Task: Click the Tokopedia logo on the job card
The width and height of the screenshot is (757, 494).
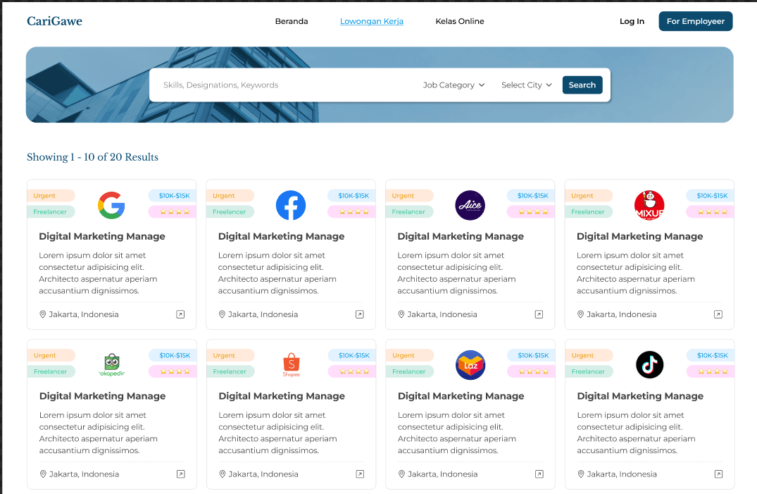Action: pos(112,365)
